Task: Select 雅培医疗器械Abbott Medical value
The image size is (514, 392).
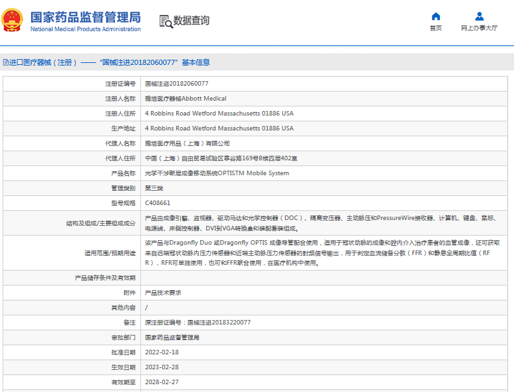Action: [x=186, y=99]
